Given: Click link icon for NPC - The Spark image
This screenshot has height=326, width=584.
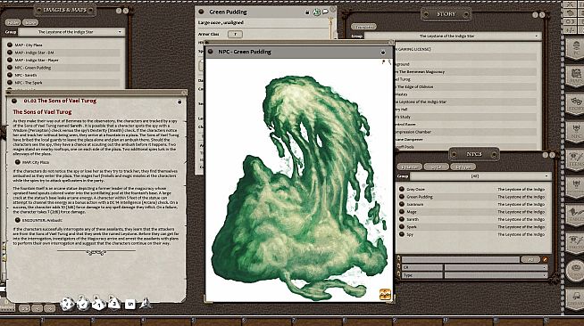Looking at the screenshot, I should [x=10, y=83].
